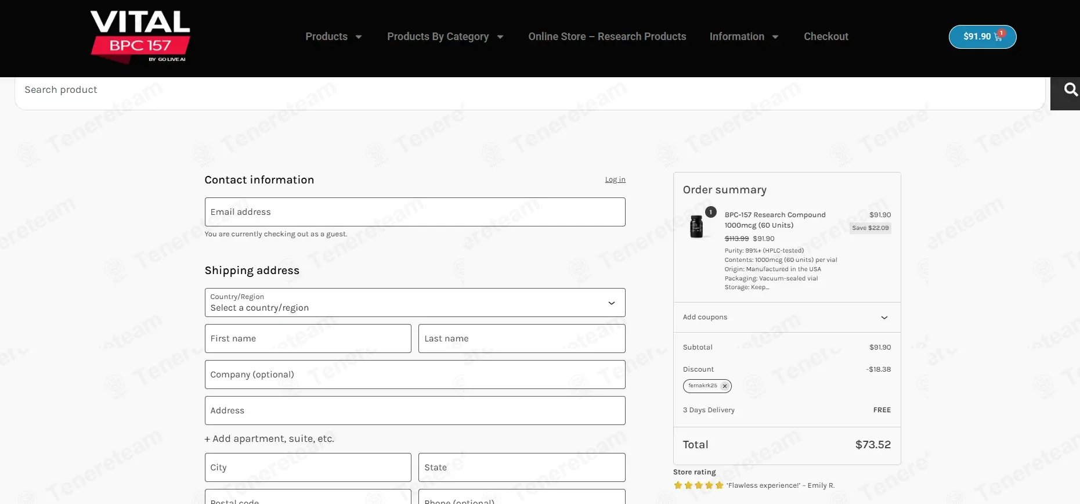Click the Save $22.09 badge
Screen dimensions: 1080x504
870,228
